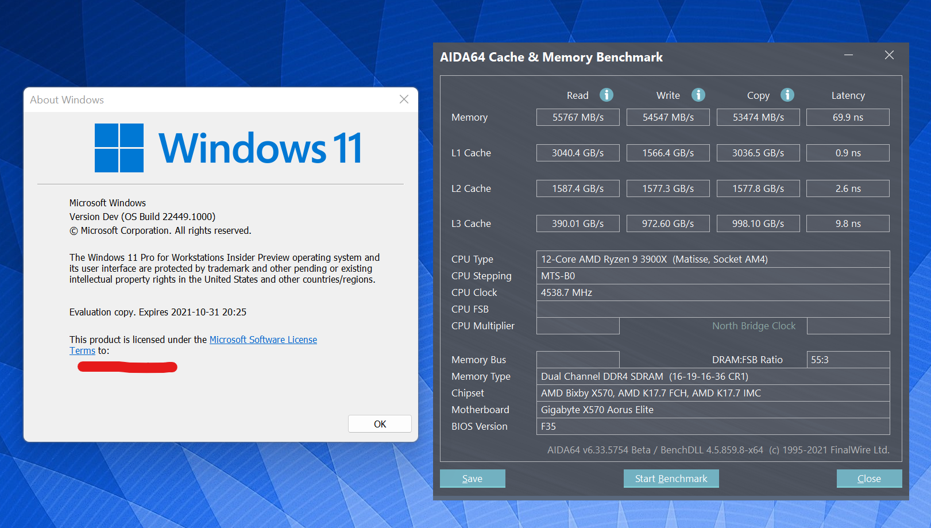Click the OS Build 22449.1000 version text

coord(142,217)
